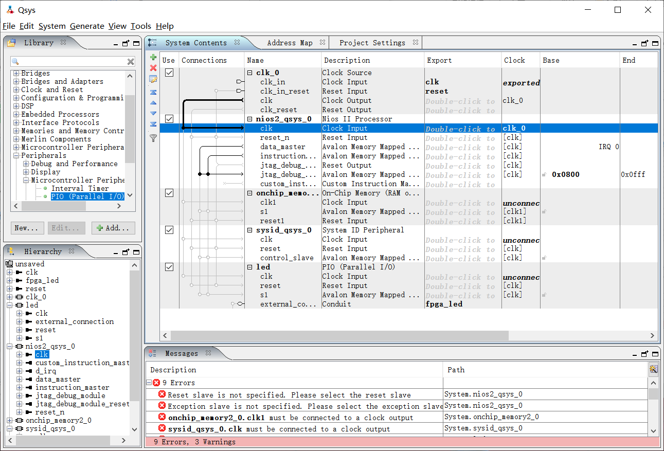
Task: Click the move-to-bottom arrow icon
Action: pyautogui.click(x=153, y=124)
